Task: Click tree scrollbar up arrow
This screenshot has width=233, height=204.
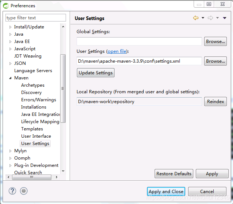Action: pyautogui.click(x=63, y=27)
